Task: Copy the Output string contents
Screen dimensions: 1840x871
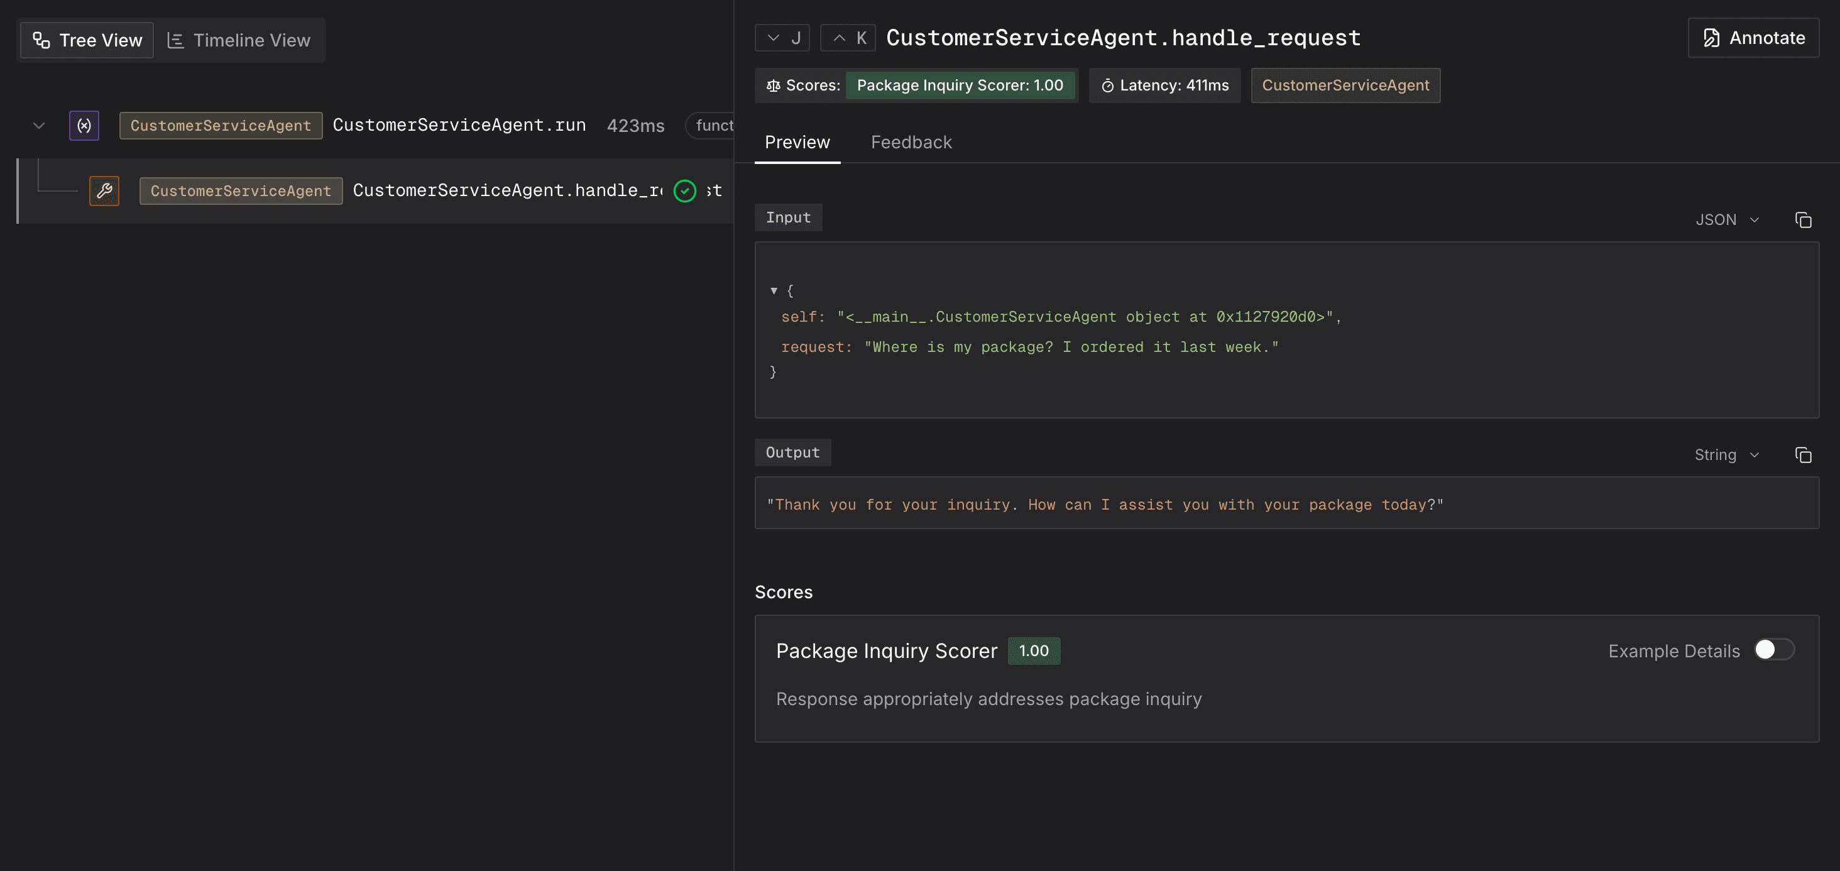Action: [1803, 454]
